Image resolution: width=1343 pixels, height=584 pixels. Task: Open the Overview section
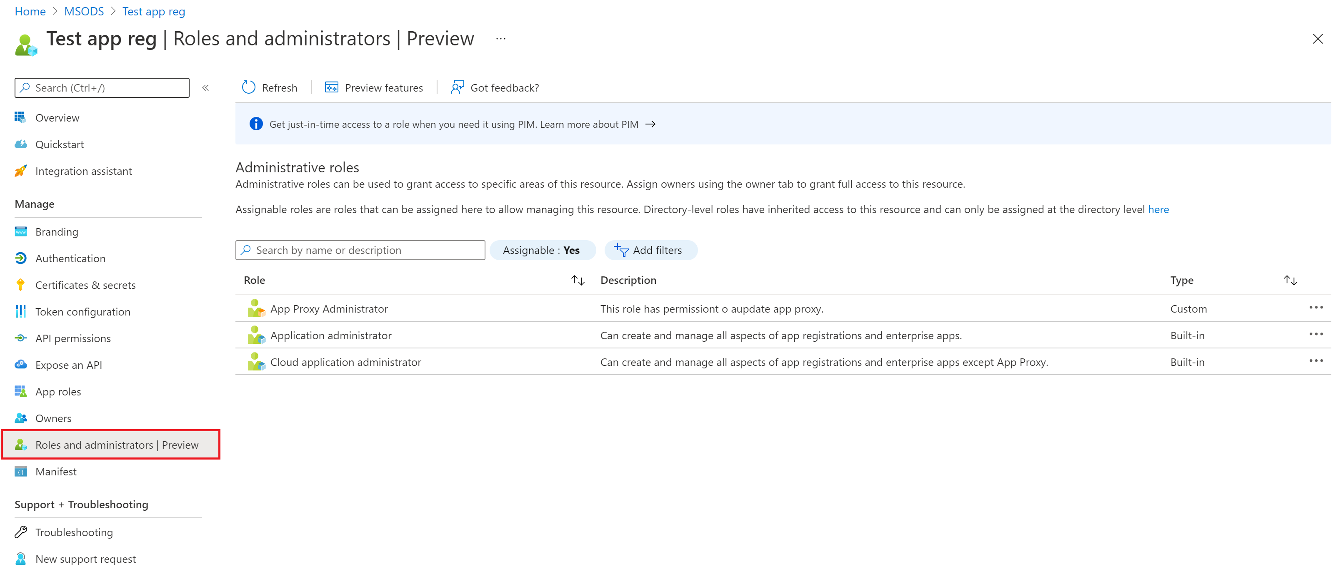[58, 117]
